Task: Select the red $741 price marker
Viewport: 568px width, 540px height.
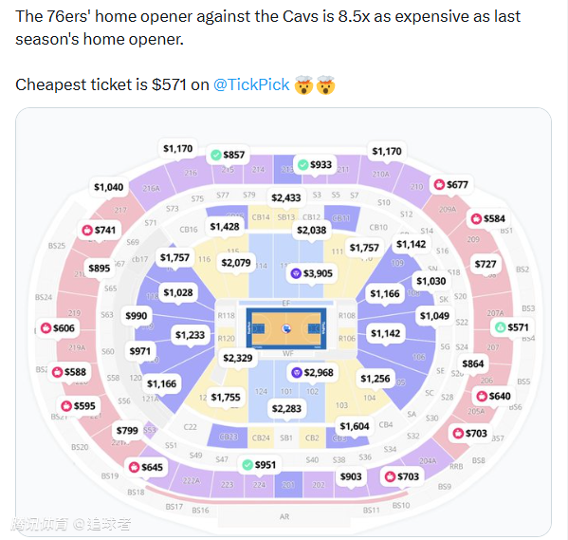Action: tap(99, 230)
